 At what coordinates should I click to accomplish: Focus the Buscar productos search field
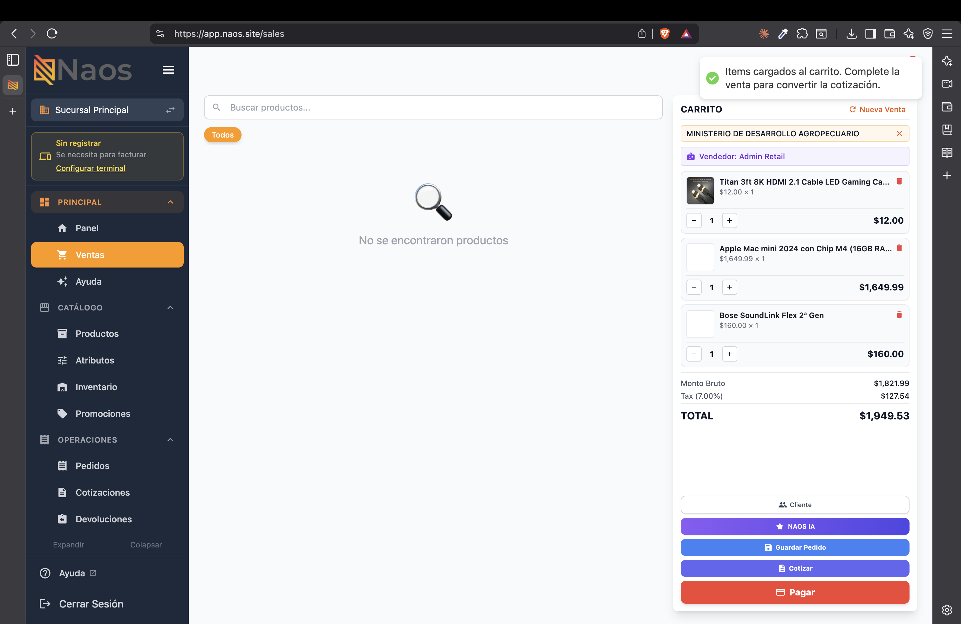(x=433, y=107)
